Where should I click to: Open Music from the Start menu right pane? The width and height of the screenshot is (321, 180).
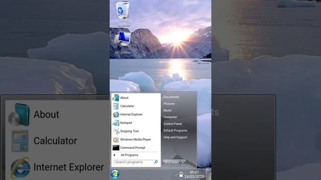point(168,110)
